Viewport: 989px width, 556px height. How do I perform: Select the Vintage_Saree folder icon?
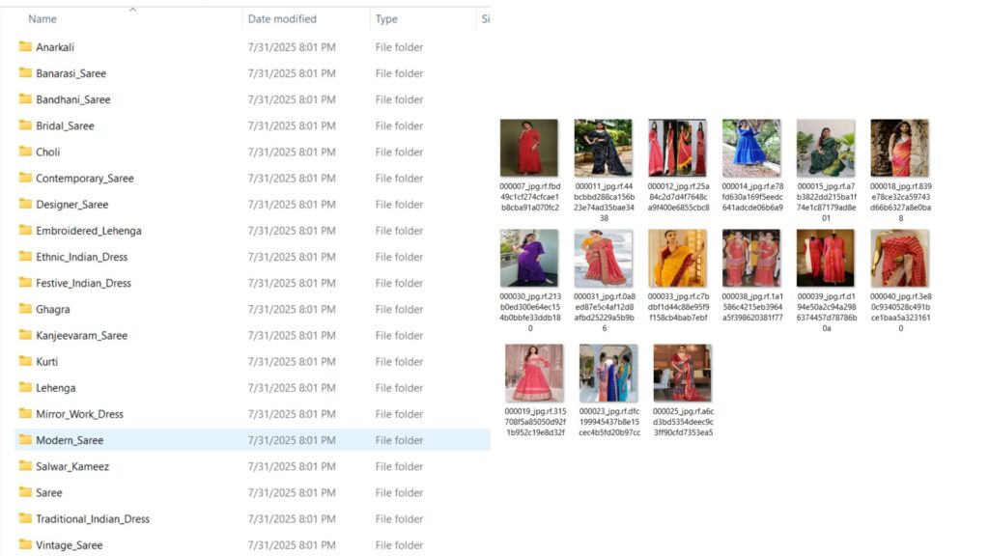[x=25, y=544]
